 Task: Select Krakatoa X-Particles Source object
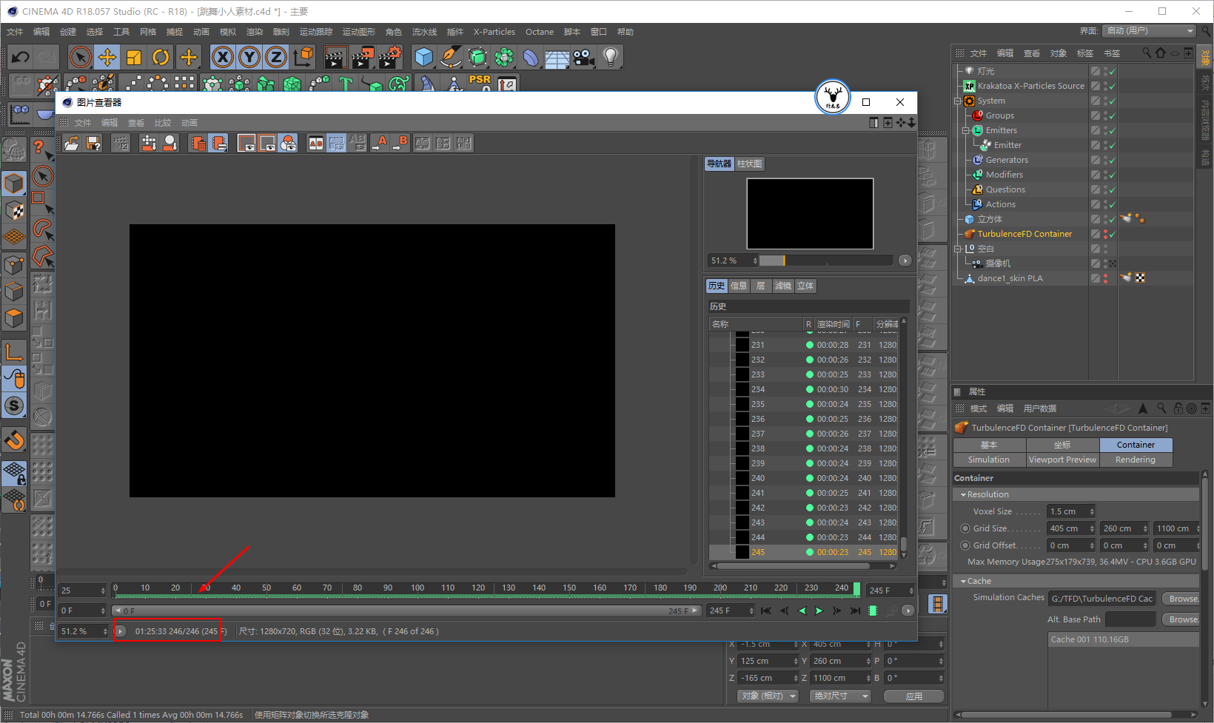click(1030, 86)
